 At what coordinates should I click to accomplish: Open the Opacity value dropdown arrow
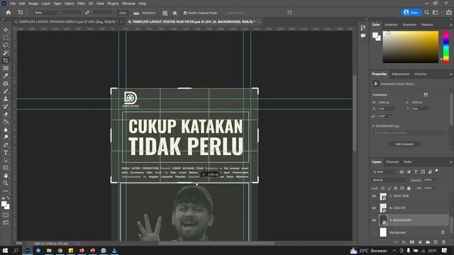click(436, 180)
